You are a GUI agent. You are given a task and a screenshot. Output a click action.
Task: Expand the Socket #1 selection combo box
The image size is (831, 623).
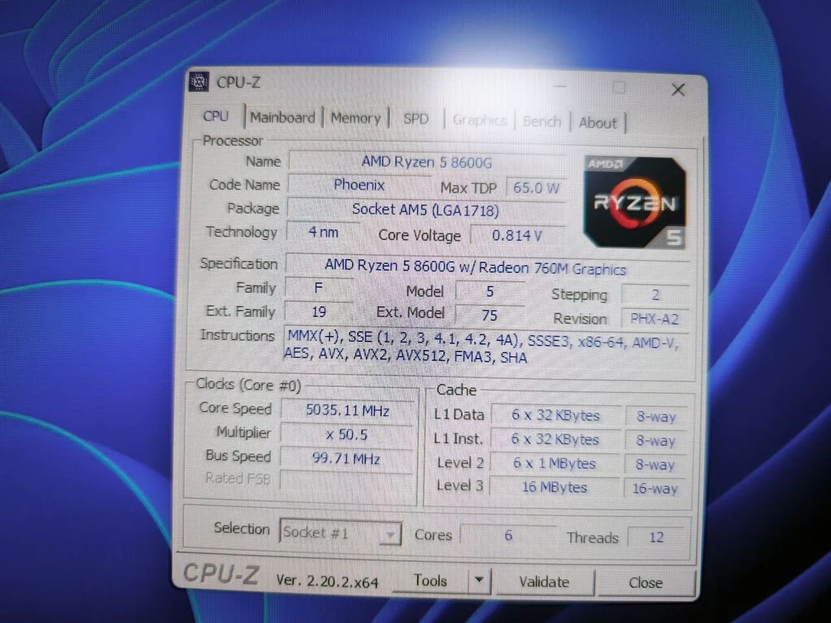point(340,533)
